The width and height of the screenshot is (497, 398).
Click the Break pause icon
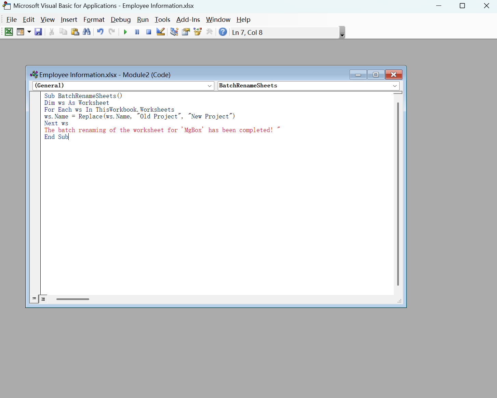[x=137, y=32]
